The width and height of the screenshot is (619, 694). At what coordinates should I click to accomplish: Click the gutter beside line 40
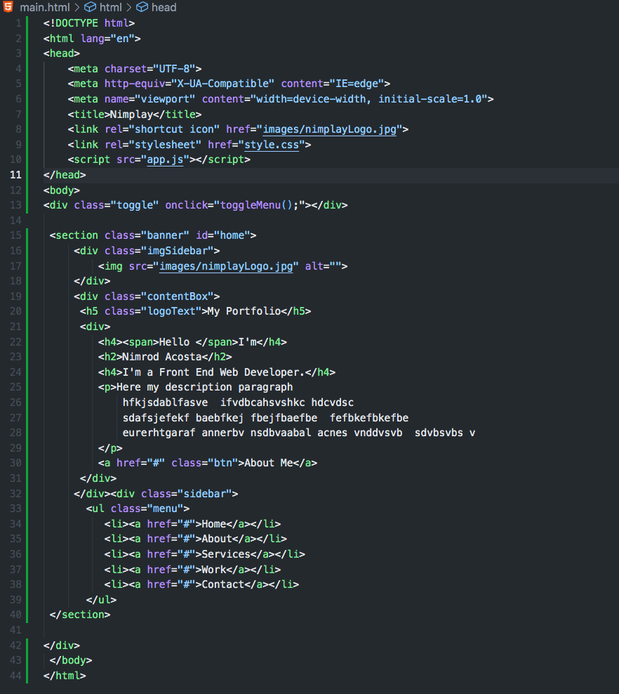coord(15,615)
